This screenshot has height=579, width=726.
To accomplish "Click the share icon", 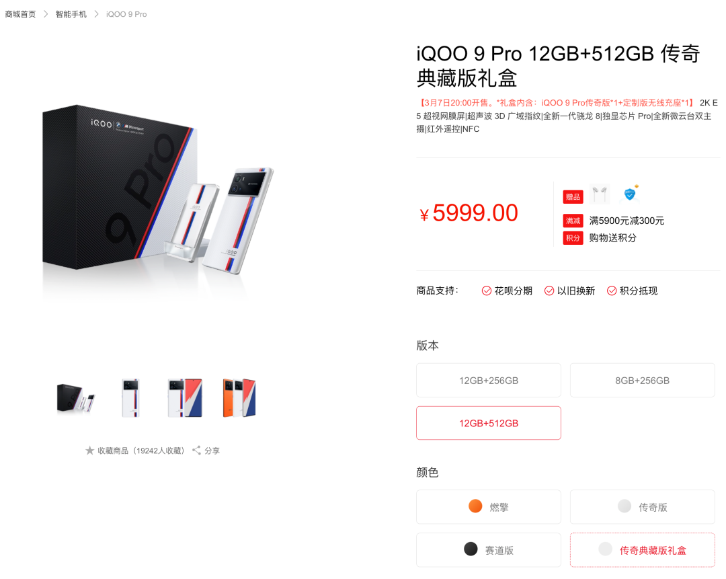I will click(x=196, y=451).
